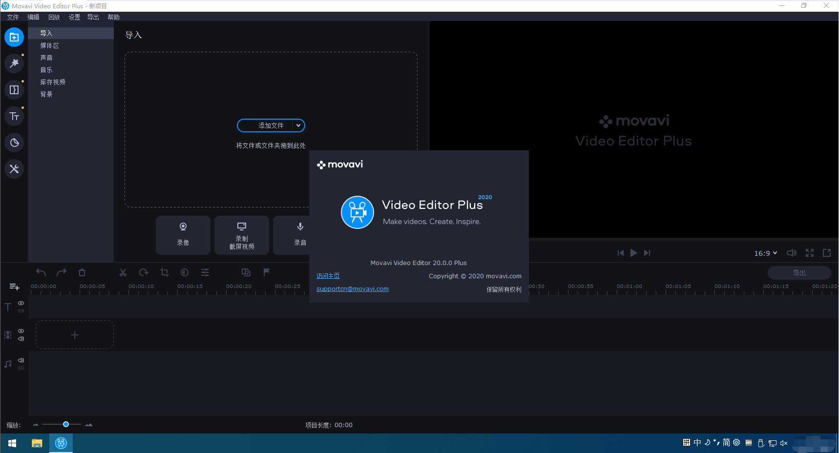Click the Split scissors icon

[123, 272]
